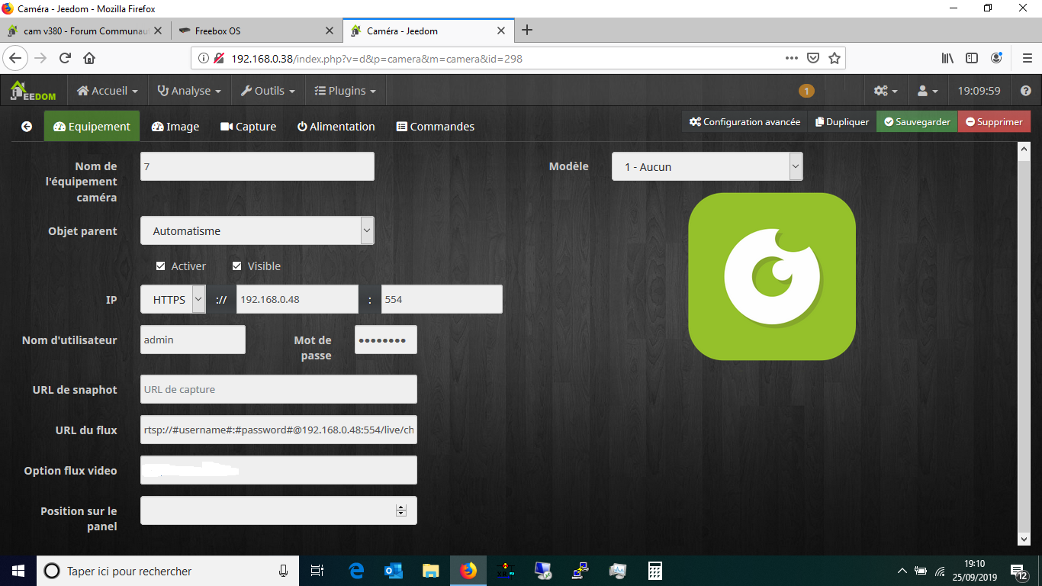The width and height of the screenshot is (1042, 586).
Task: Open page actions three-dots menu
Action: click(792, 58)
